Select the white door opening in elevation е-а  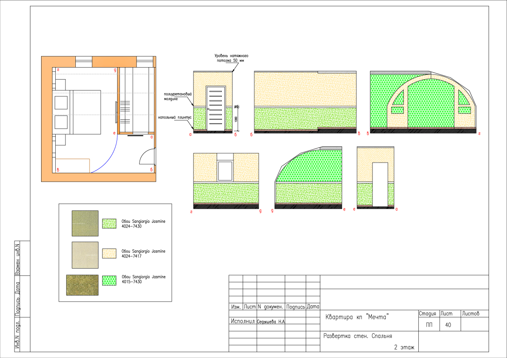380,184
